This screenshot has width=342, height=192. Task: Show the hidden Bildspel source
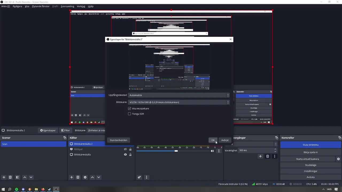[x=125, y=149]
